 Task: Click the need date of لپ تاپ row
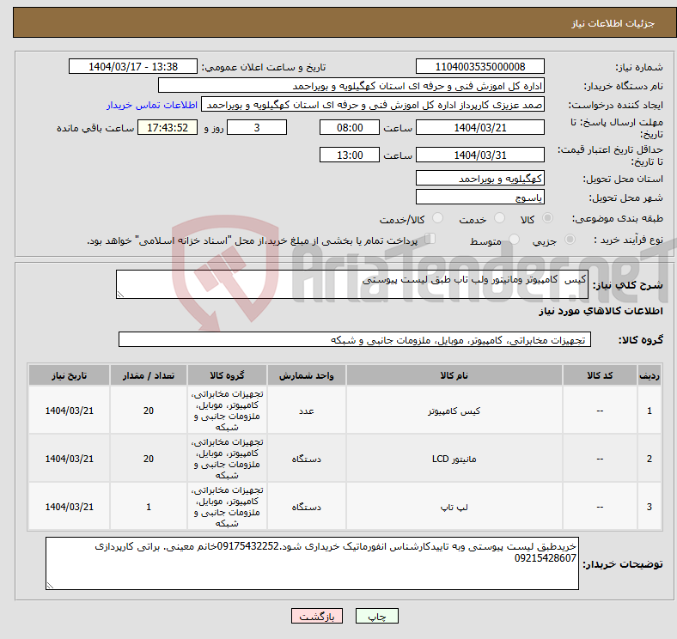point(69,507)
